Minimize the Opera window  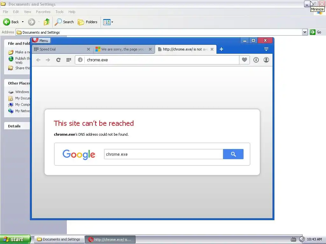tap(245, 40)
